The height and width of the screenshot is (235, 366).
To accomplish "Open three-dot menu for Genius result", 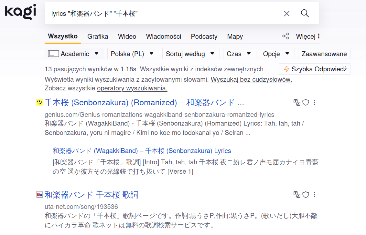I will [315, 103].
